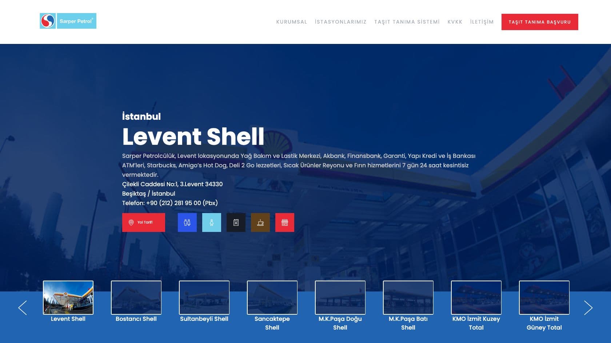Click the dark oil canister service icon
Image resolution: width=611 pixels, height=343 pixels.
(236, 222)
